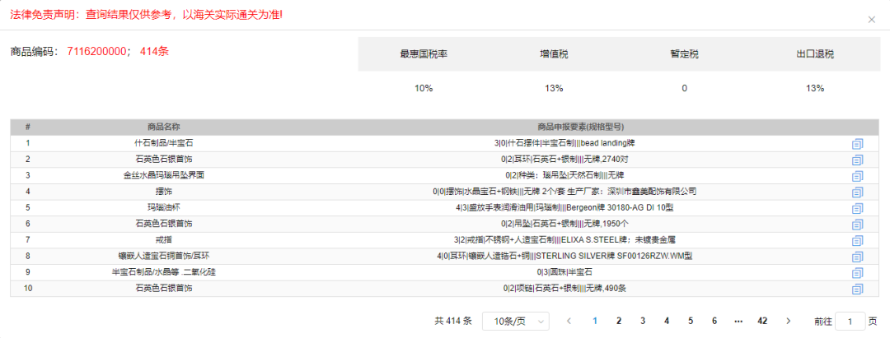Click product name 金丝水晶玛瑙吊坠界面

tap(163, 175)
